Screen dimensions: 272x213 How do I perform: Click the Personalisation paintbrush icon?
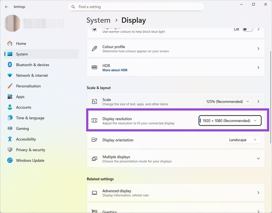10,86
